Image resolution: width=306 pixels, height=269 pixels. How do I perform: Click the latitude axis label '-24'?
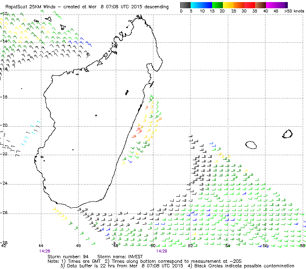tap(4, 183)
